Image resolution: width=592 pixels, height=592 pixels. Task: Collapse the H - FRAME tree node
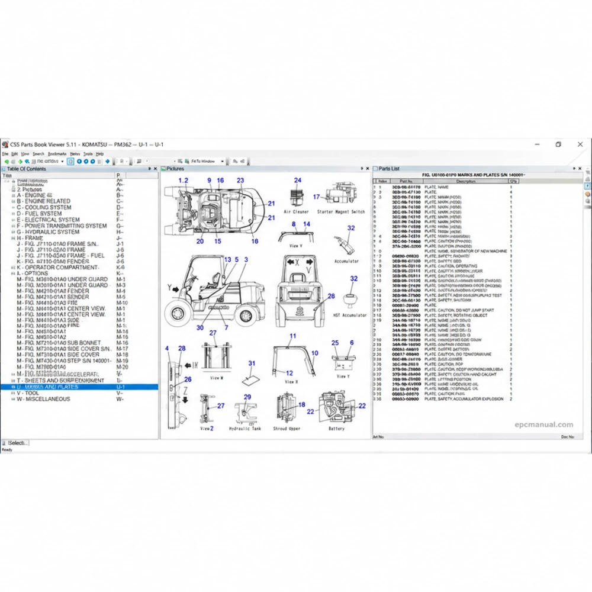[13, 238]
